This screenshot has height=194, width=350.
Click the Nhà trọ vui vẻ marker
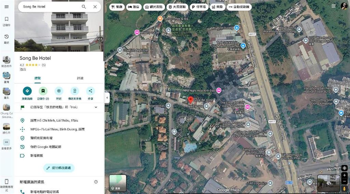[x=137, y=32]
